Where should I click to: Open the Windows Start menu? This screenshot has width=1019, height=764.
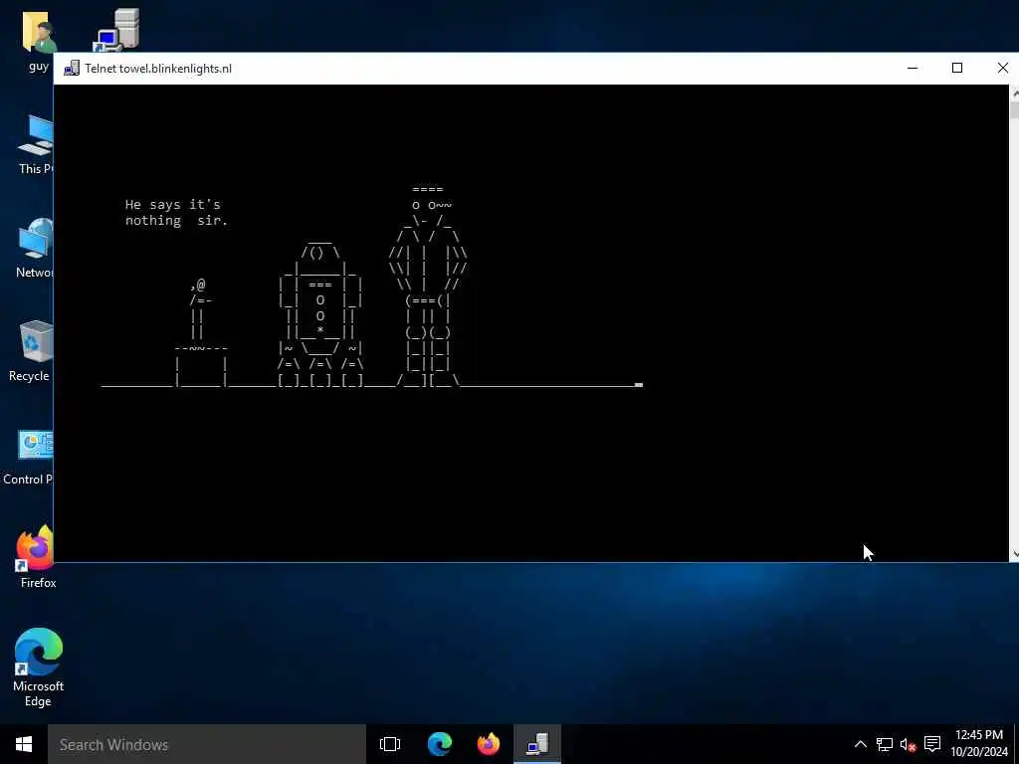coord(24,744)
